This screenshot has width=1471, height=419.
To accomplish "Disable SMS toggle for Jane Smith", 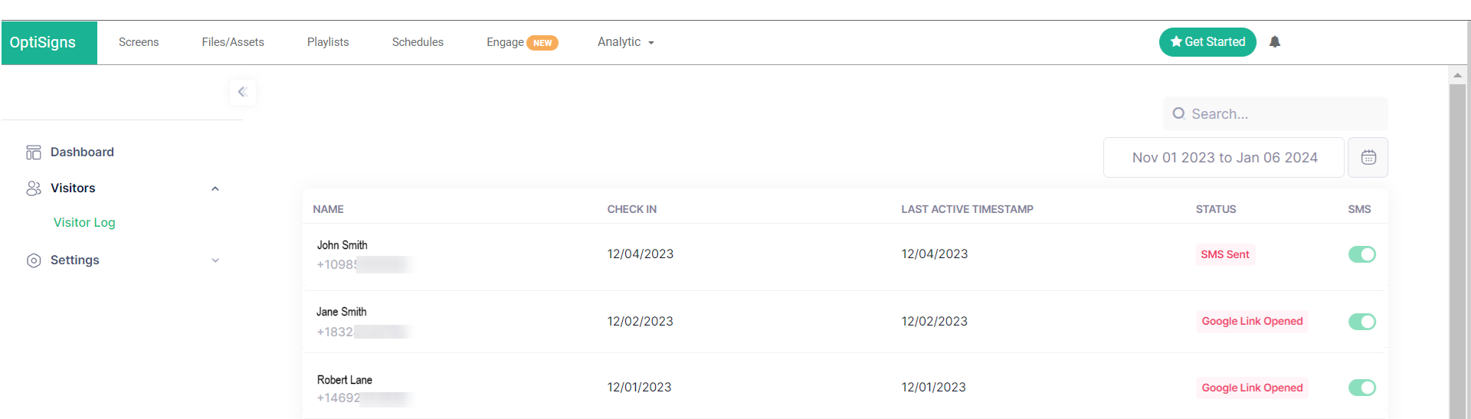I will click(x=1361, y=322).
